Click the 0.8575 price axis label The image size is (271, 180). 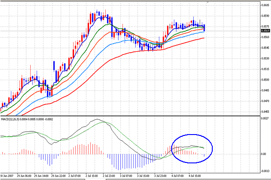[265, 27]
